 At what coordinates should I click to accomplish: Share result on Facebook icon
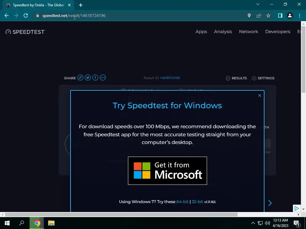[x=95, y=78]
